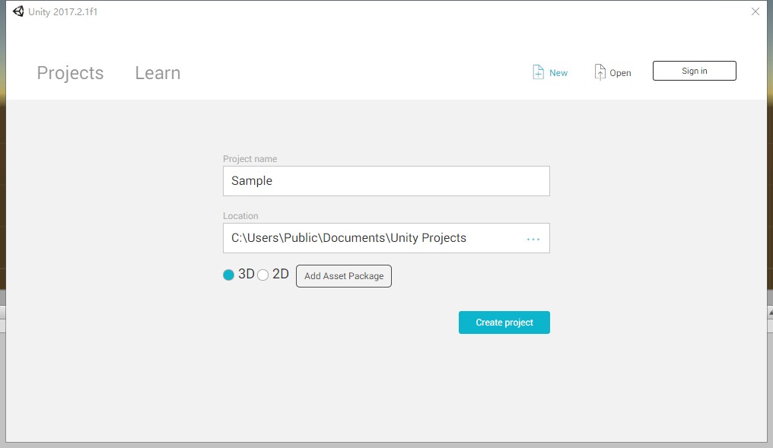Click the "Project name" field label
Image resolution: width=773 pixels, height=448 pixels.
(x=250, y=159)
